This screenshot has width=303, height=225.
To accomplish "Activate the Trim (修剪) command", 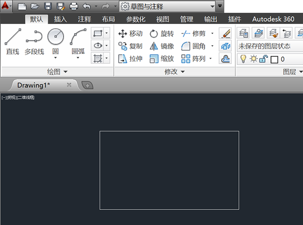I will 193,34.
